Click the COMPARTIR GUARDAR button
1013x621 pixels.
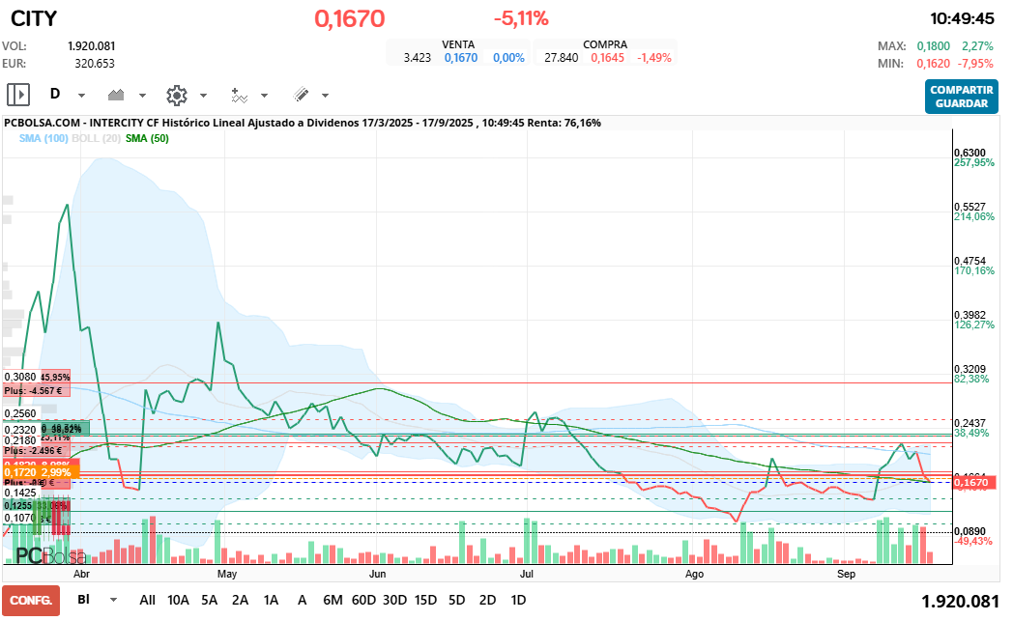click(x=962, y=97)
